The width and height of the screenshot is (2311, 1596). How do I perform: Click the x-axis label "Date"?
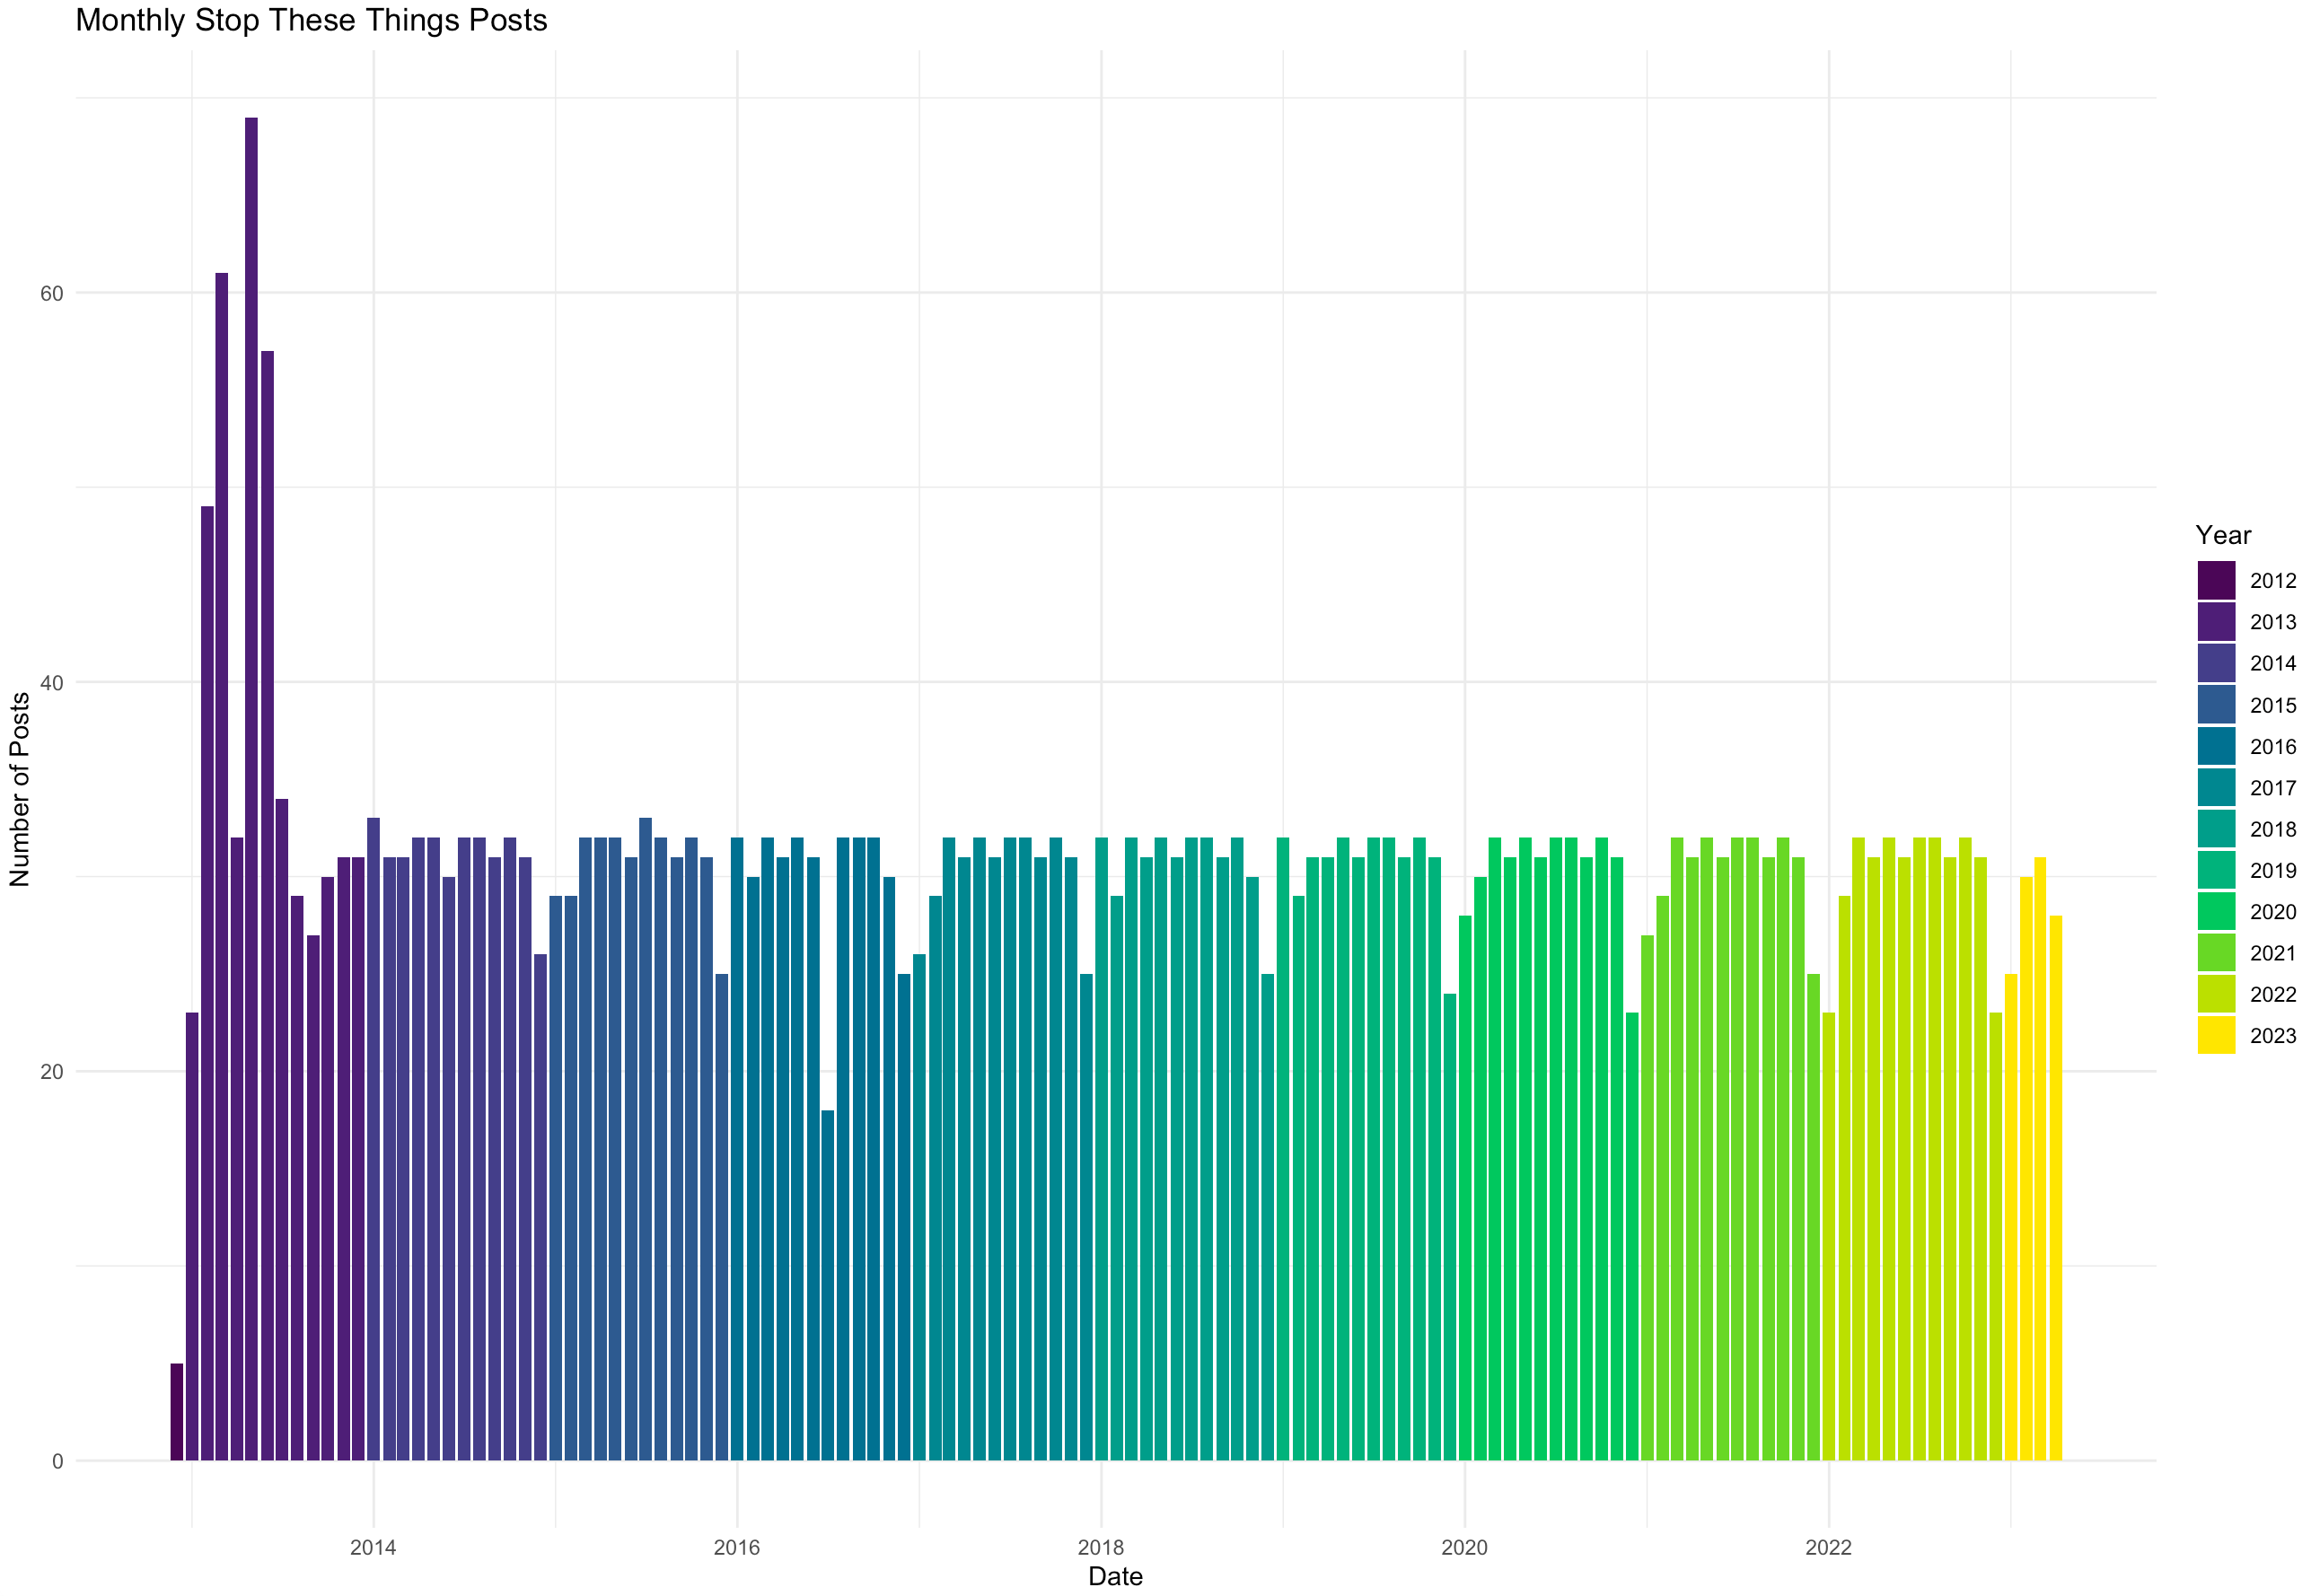click(1115, 1577)
